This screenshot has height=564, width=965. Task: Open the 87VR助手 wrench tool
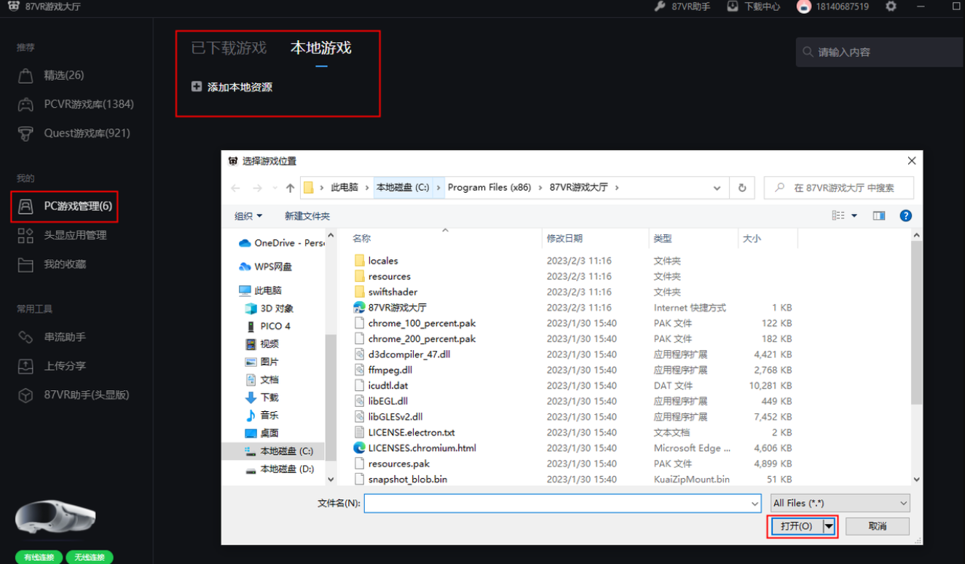click(x=682, y=7)
